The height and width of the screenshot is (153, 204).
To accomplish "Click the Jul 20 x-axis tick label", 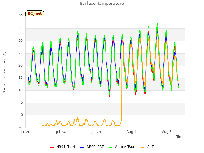I will [x=25, y=132].
